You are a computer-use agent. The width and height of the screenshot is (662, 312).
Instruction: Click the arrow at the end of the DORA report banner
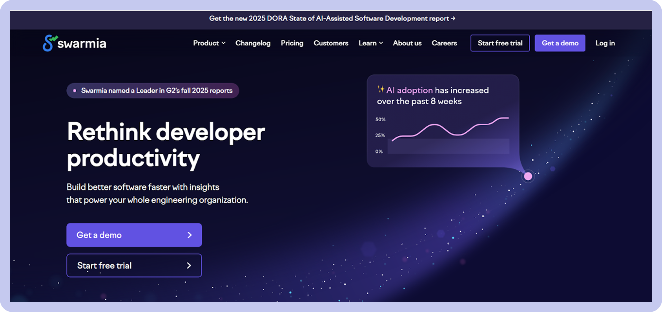[x=453, y=18]
